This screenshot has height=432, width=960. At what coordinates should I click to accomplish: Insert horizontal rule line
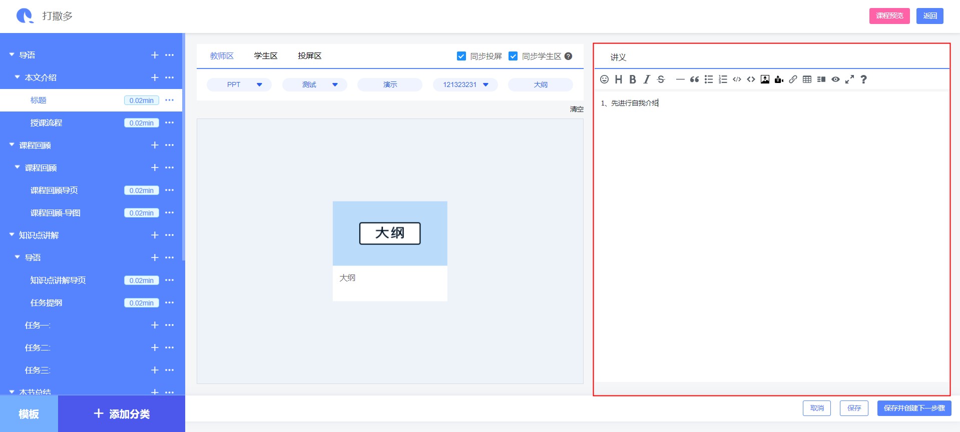680,79
